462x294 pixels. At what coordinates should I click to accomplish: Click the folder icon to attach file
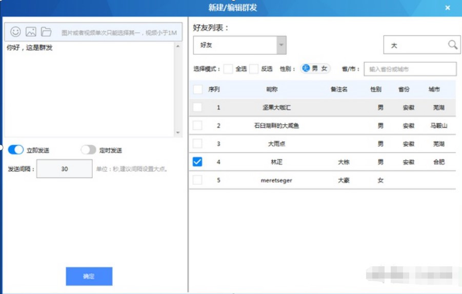tap(46, 32)
